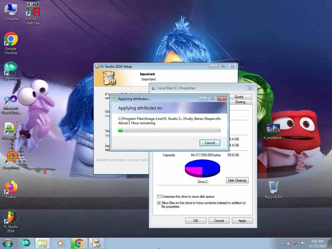The height and width of the screenshot is (249, 332).
Task: Click the 59.8 GB capacity text
Action: click(x=233, y=155)
